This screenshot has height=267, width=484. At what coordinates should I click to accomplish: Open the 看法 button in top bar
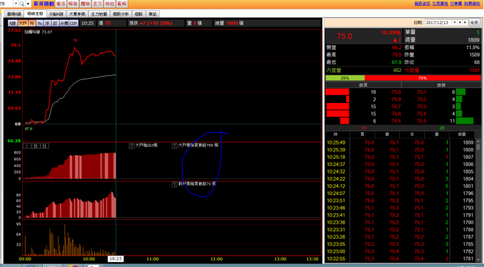[x=61, y=4]
